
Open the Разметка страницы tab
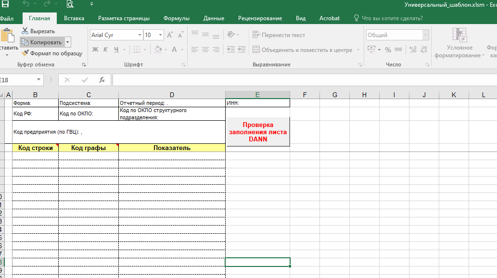124,18
